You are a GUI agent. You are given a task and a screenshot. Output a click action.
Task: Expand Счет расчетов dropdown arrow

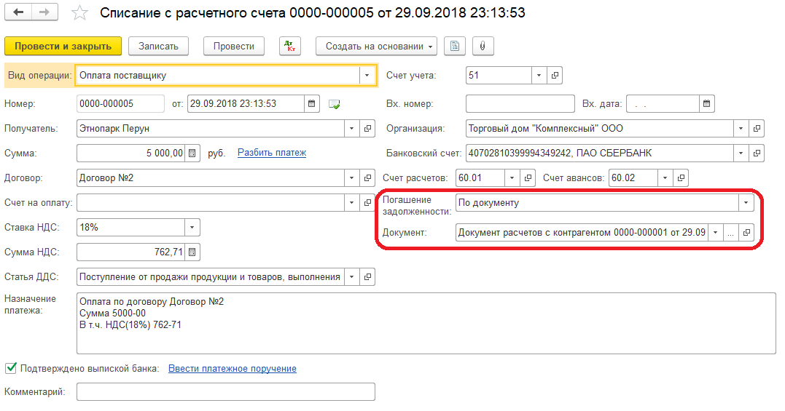pos(512,177)
